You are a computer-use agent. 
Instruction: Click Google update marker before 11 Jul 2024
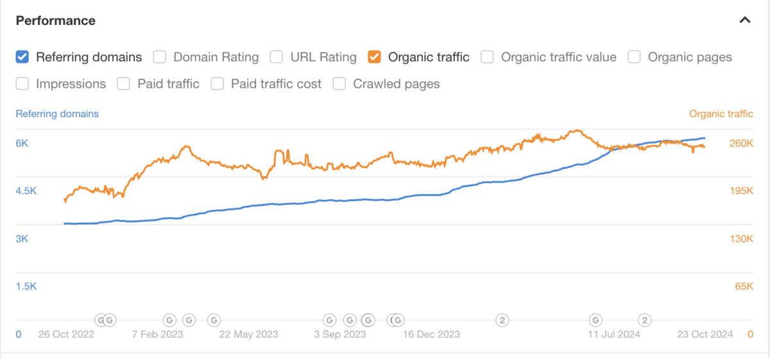[596, 319]
